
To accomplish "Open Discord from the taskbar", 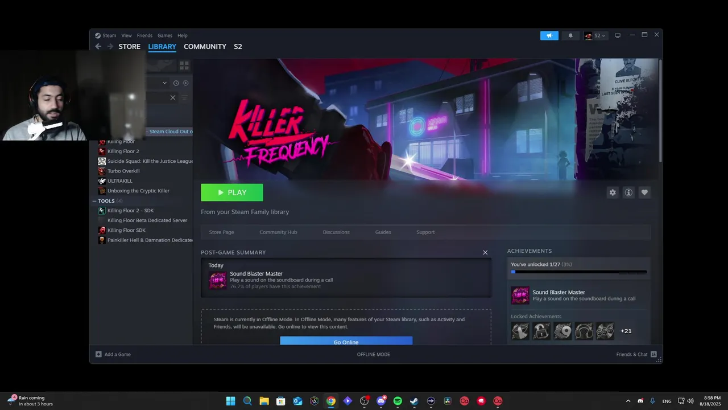I will tap(381, 401).
